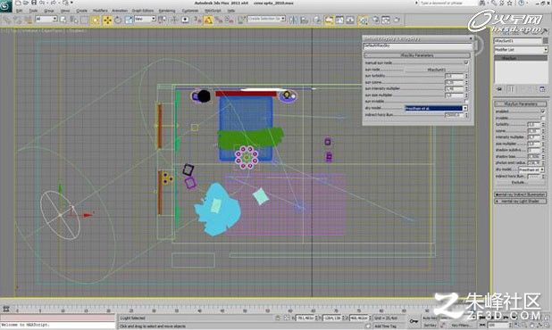552x330 pixels.
Task: Open the sky model dropdown in mrSky Parameters
Action: point(436,108)
